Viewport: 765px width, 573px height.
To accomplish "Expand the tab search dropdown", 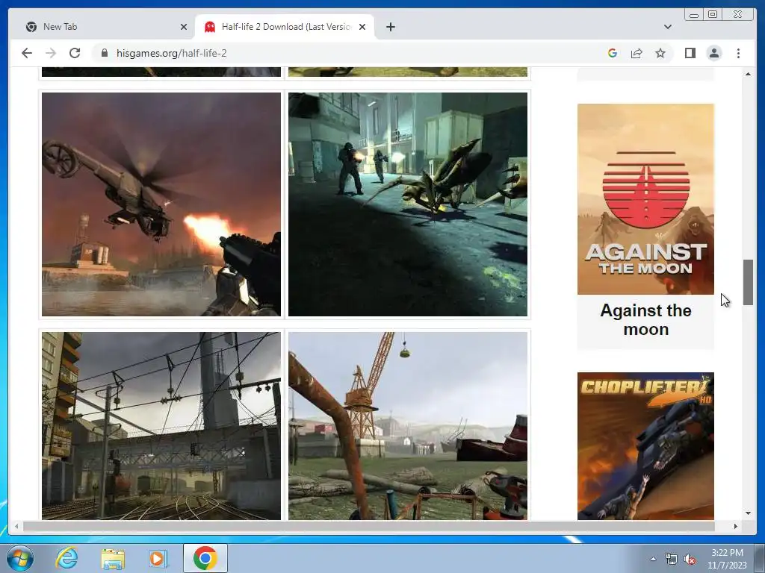I will click(x=668, y=27).
